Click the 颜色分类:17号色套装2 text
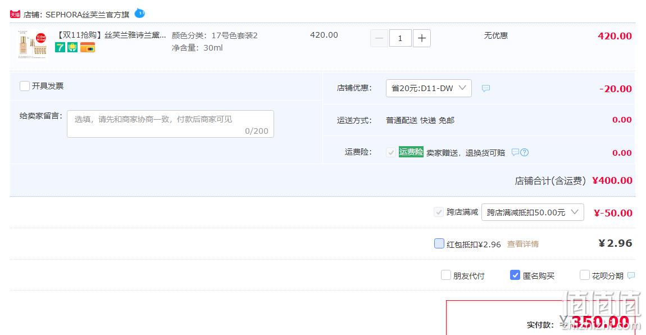The height and width of the screenshot is (335, 646). coord(215,35)
